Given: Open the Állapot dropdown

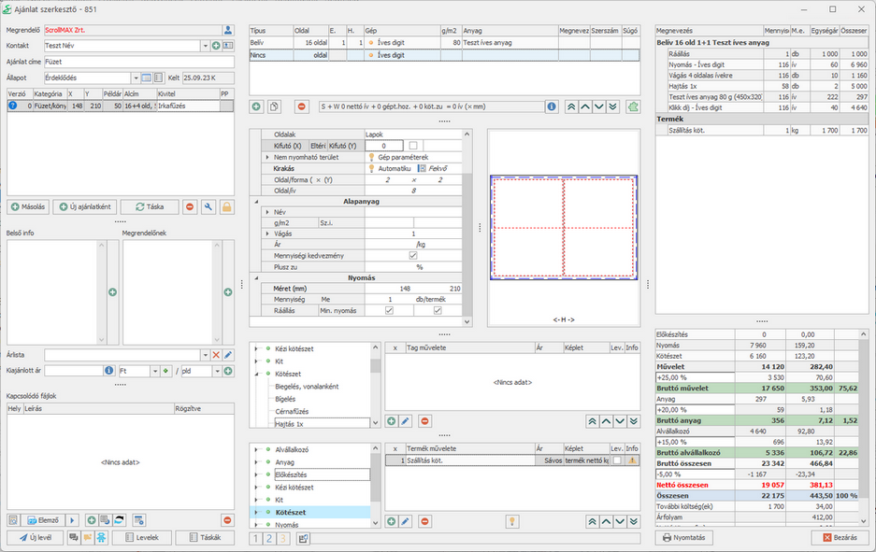Looking at the screenshot, I should [x=136, y=78].
